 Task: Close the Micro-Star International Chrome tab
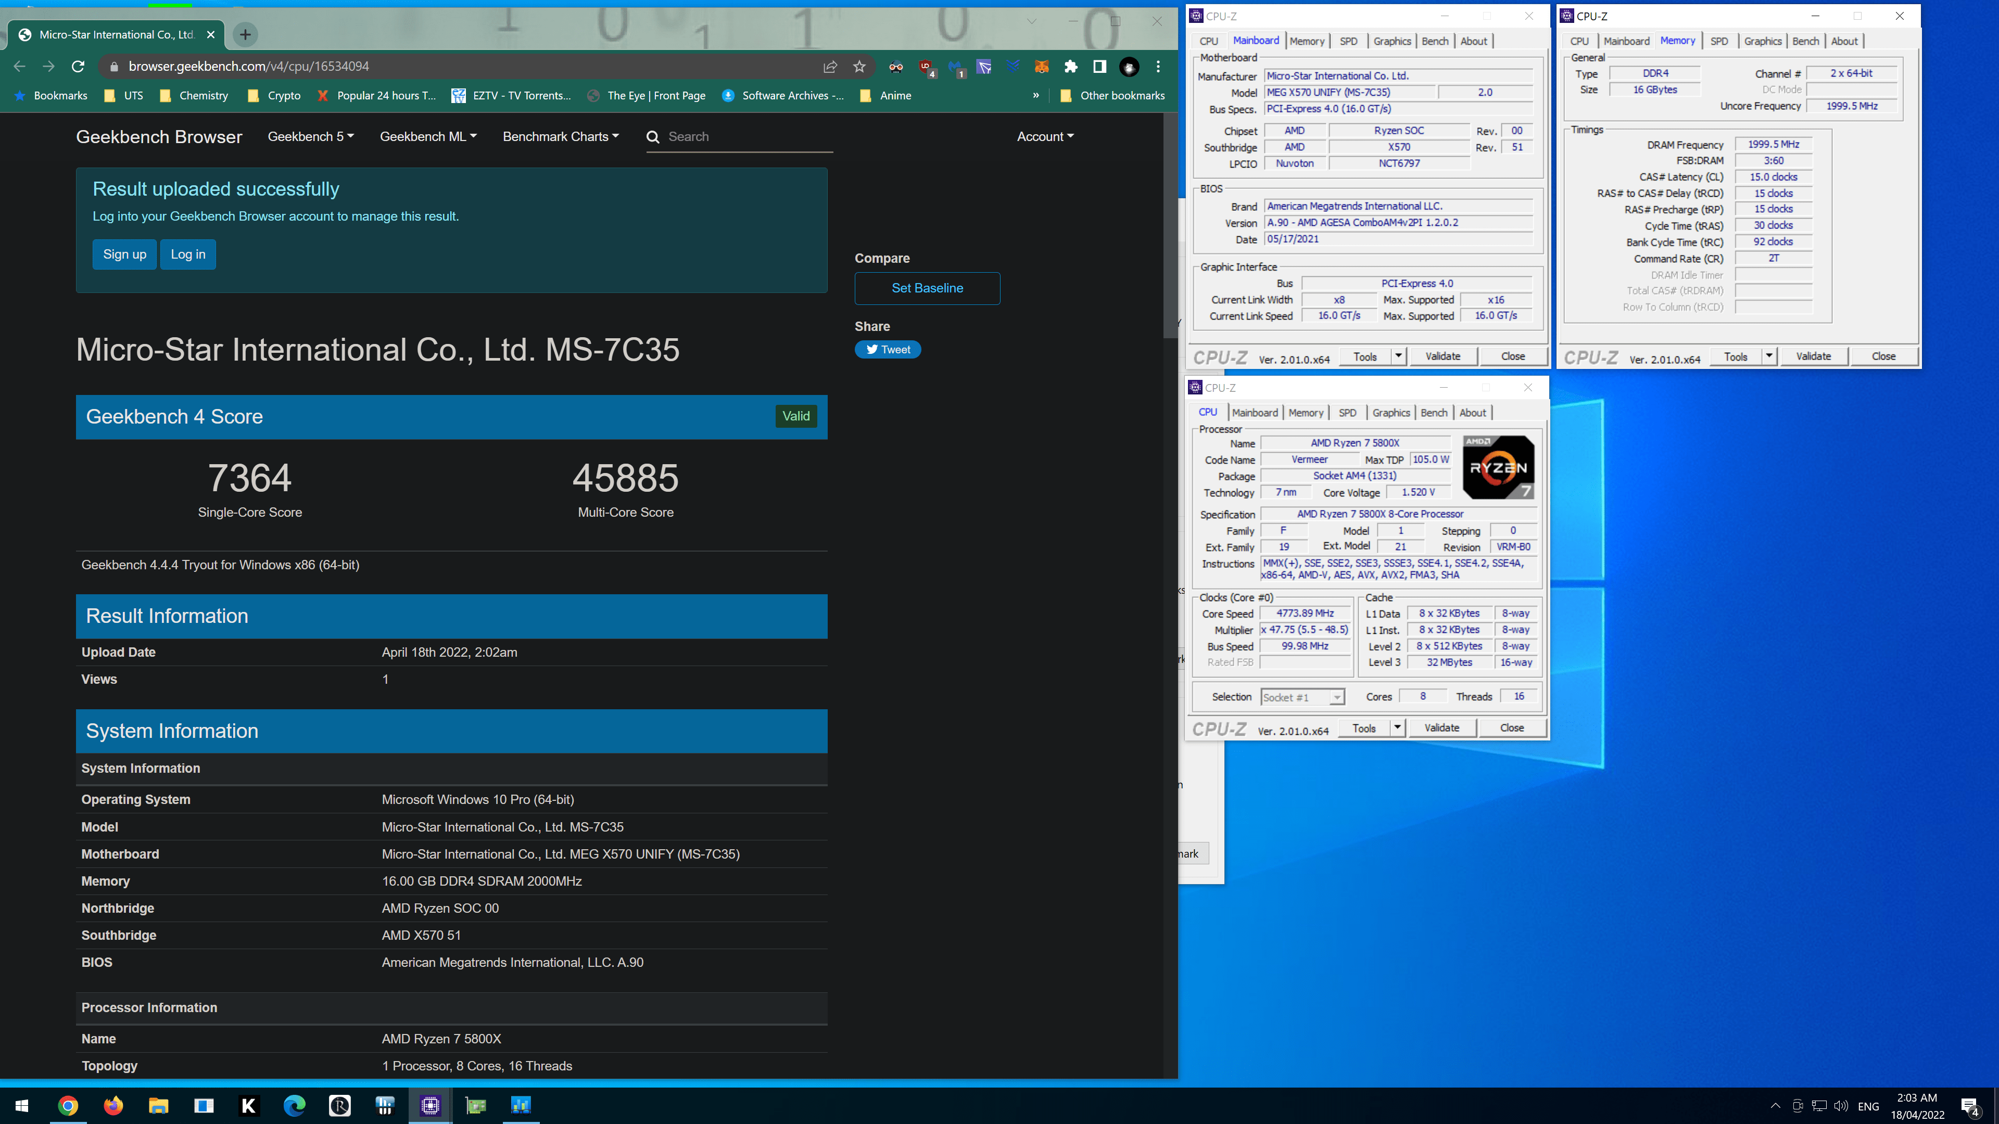coord(210,35)
